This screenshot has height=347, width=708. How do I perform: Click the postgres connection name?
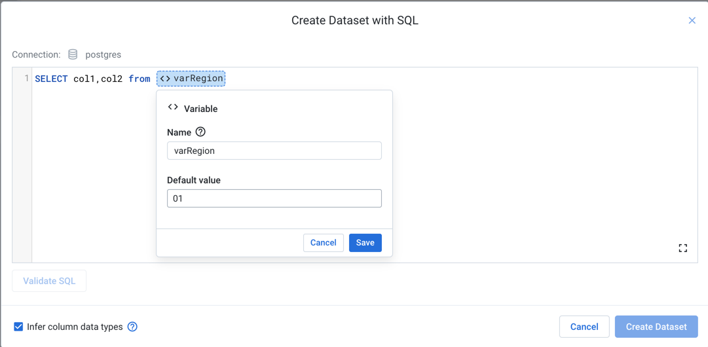click(103, 54)
